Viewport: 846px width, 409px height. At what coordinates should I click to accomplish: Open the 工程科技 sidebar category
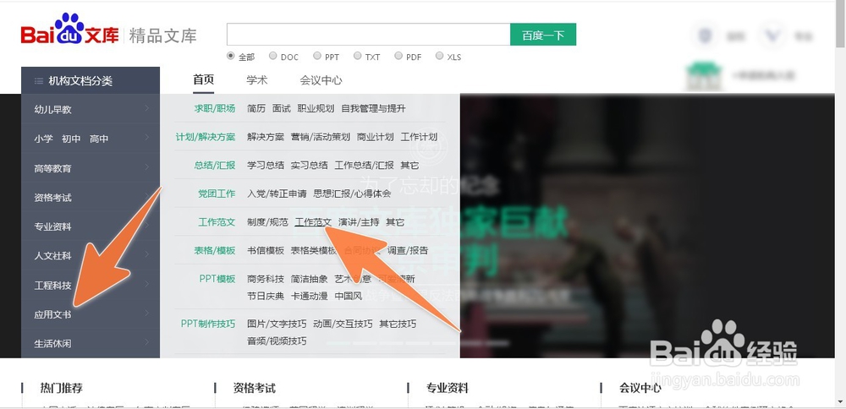[x=52, y=286]
